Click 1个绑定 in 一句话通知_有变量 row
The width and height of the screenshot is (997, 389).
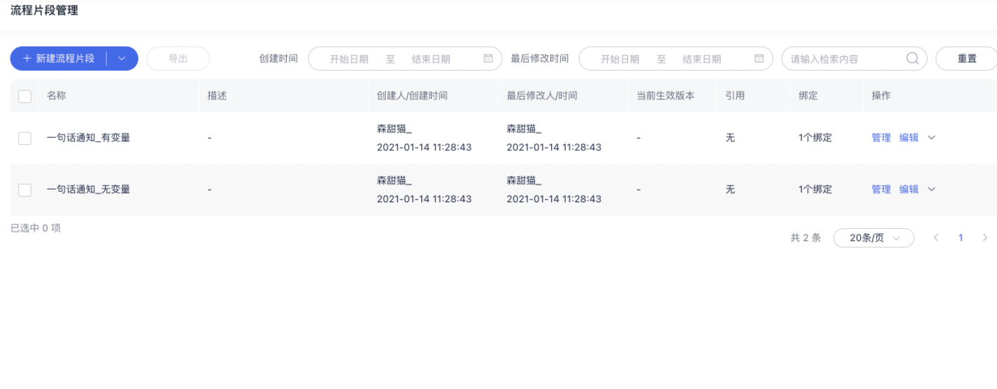coord(815,138)
